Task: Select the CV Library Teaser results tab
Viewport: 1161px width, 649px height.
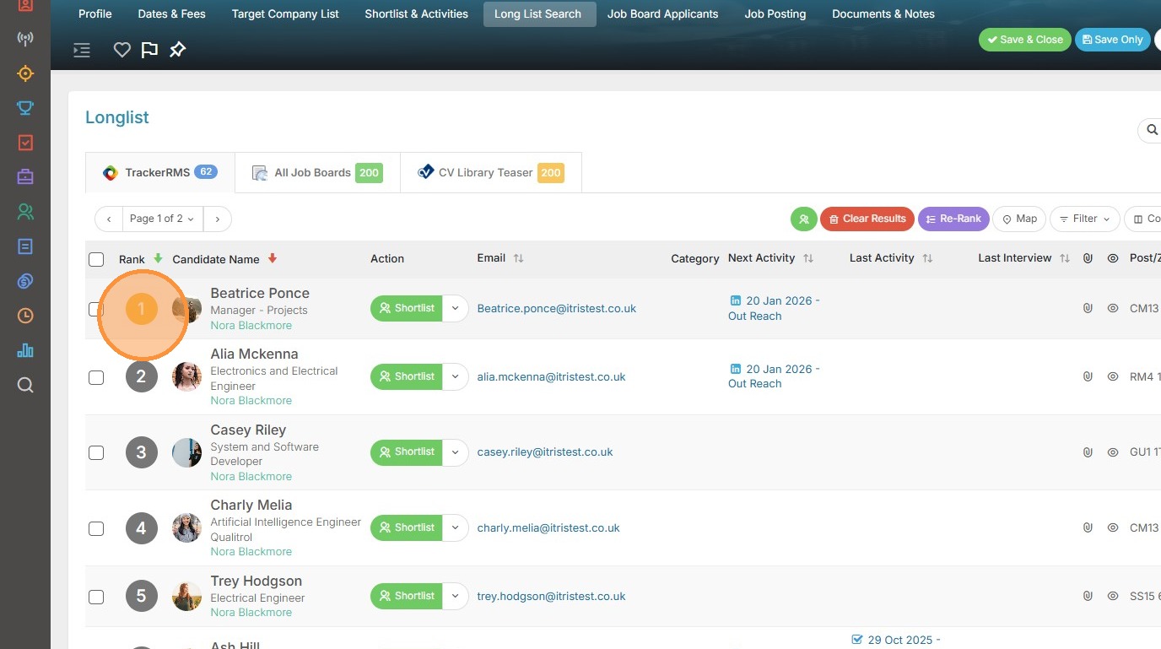Action: click(x=491, y=172)
